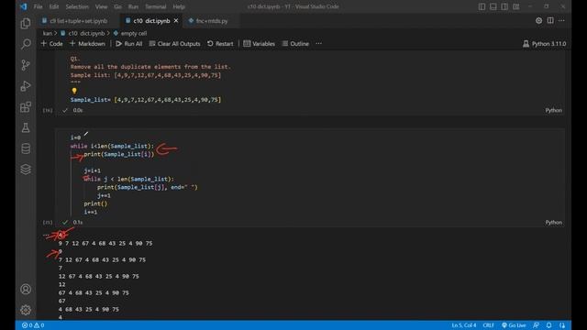
Task: Open the Source Control view
Action: tap(26, 65)
